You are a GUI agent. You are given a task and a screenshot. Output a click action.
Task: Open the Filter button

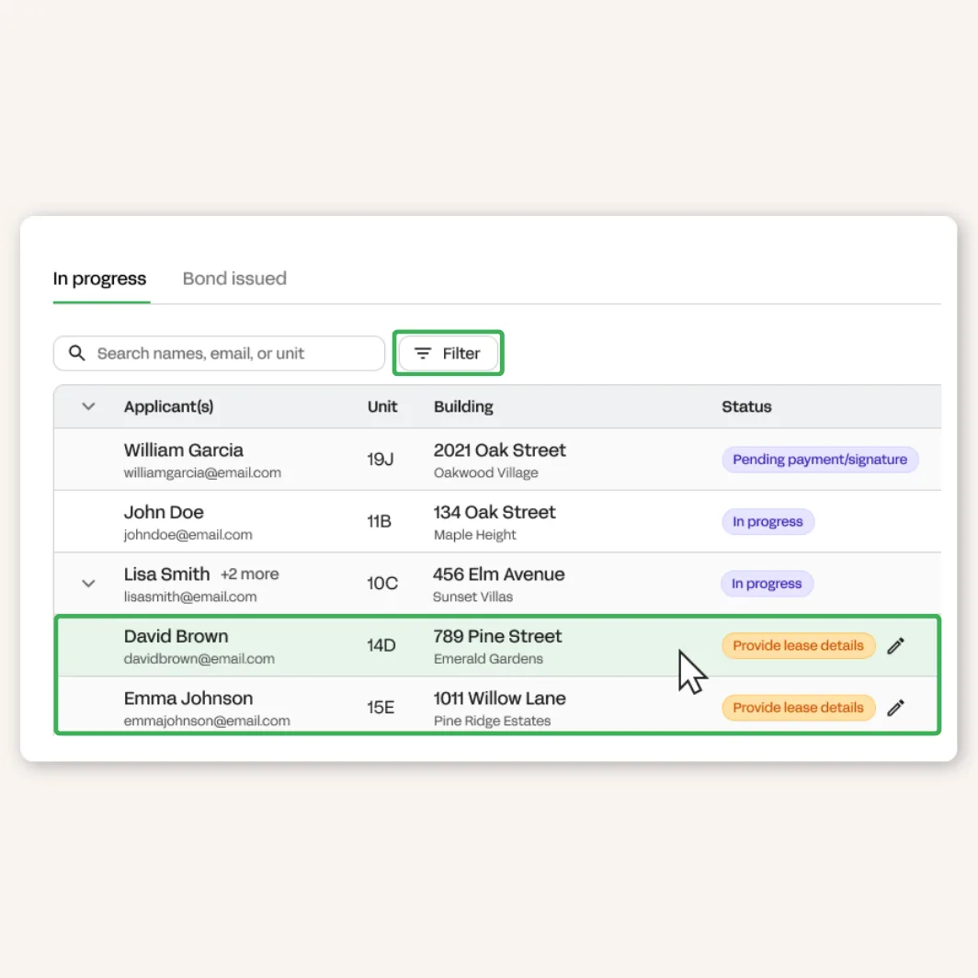point(448,353)
